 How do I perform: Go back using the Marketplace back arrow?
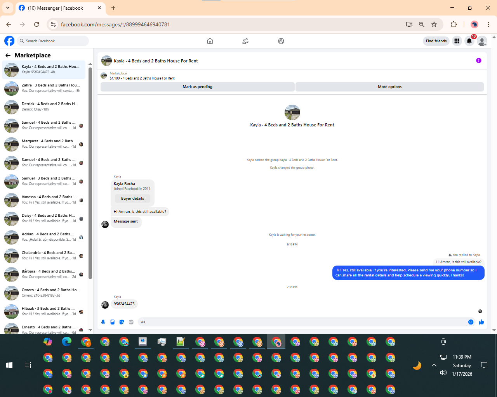(8, 55)
